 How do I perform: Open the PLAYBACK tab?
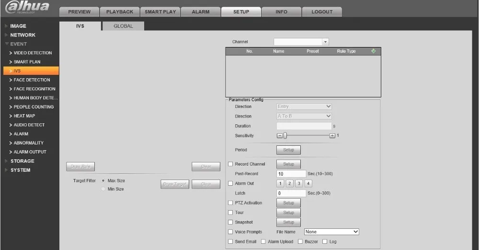point(120,12)
